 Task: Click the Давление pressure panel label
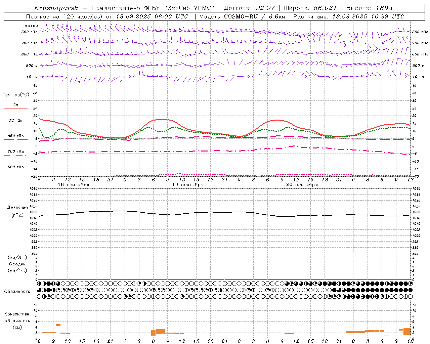click(17, 208)
